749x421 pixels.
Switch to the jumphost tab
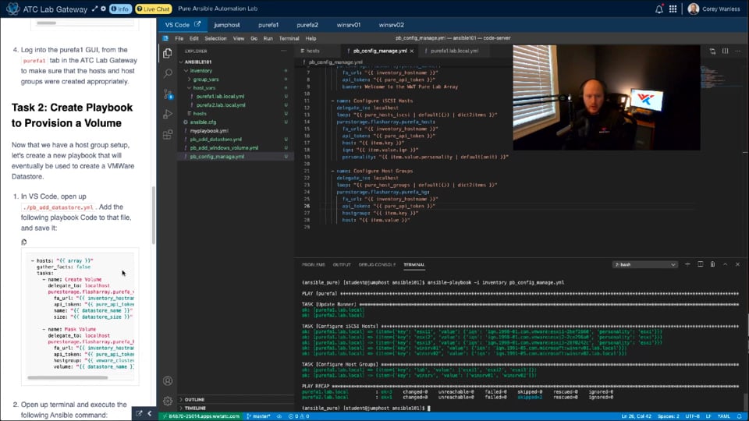[227, 24]
